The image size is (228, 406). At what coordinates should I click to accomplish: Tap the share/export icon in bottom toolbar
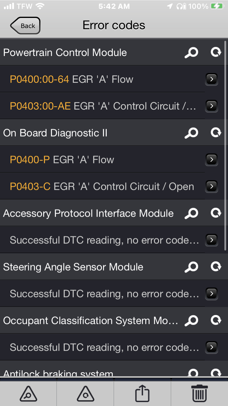tap(142, 394)
